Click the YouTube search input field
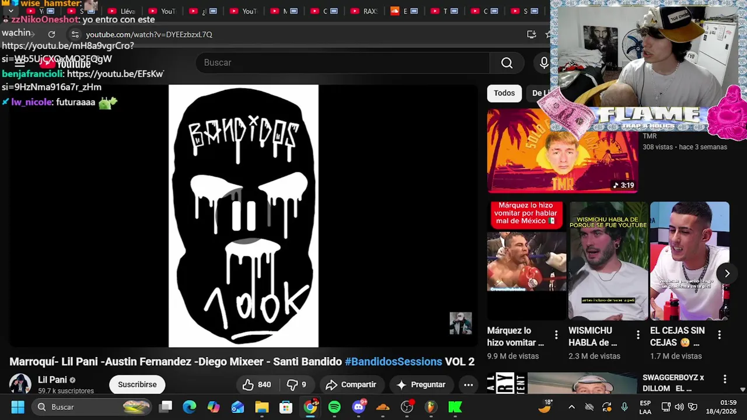This screenshot has height=420, width=747. pyautogui.click(x=344, y=62)
